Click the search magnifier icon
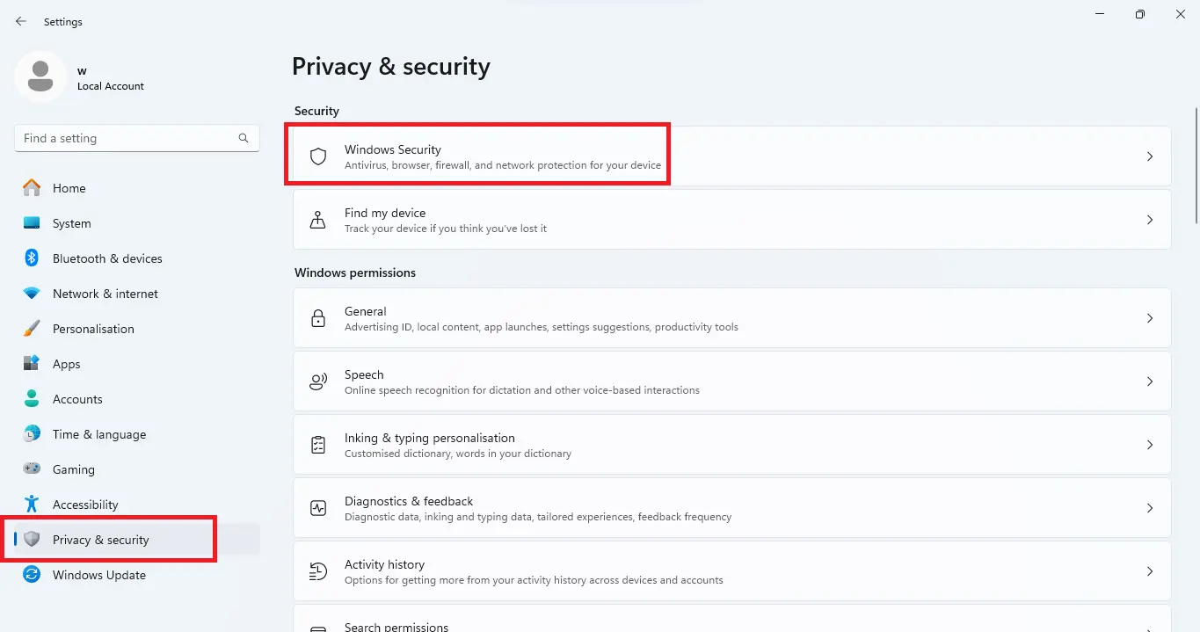 (244, 138)
